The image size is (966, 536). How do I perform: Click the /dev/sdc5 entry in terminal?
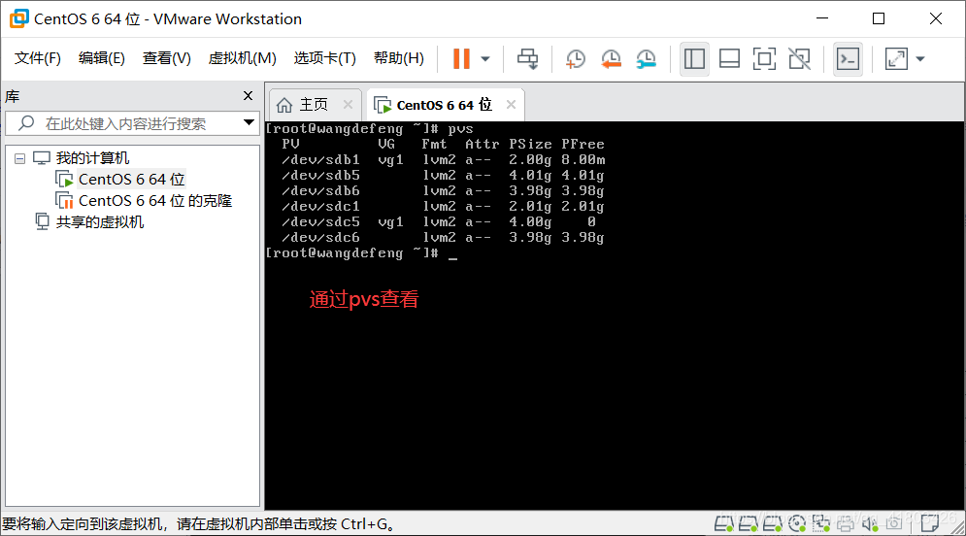coord(320,221)
